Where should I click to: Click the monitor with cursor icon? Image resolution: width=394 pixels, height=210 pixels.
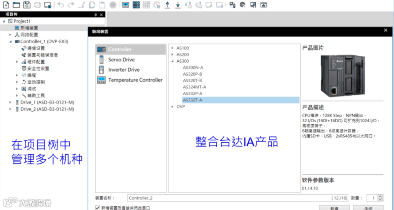pos(253,5)
